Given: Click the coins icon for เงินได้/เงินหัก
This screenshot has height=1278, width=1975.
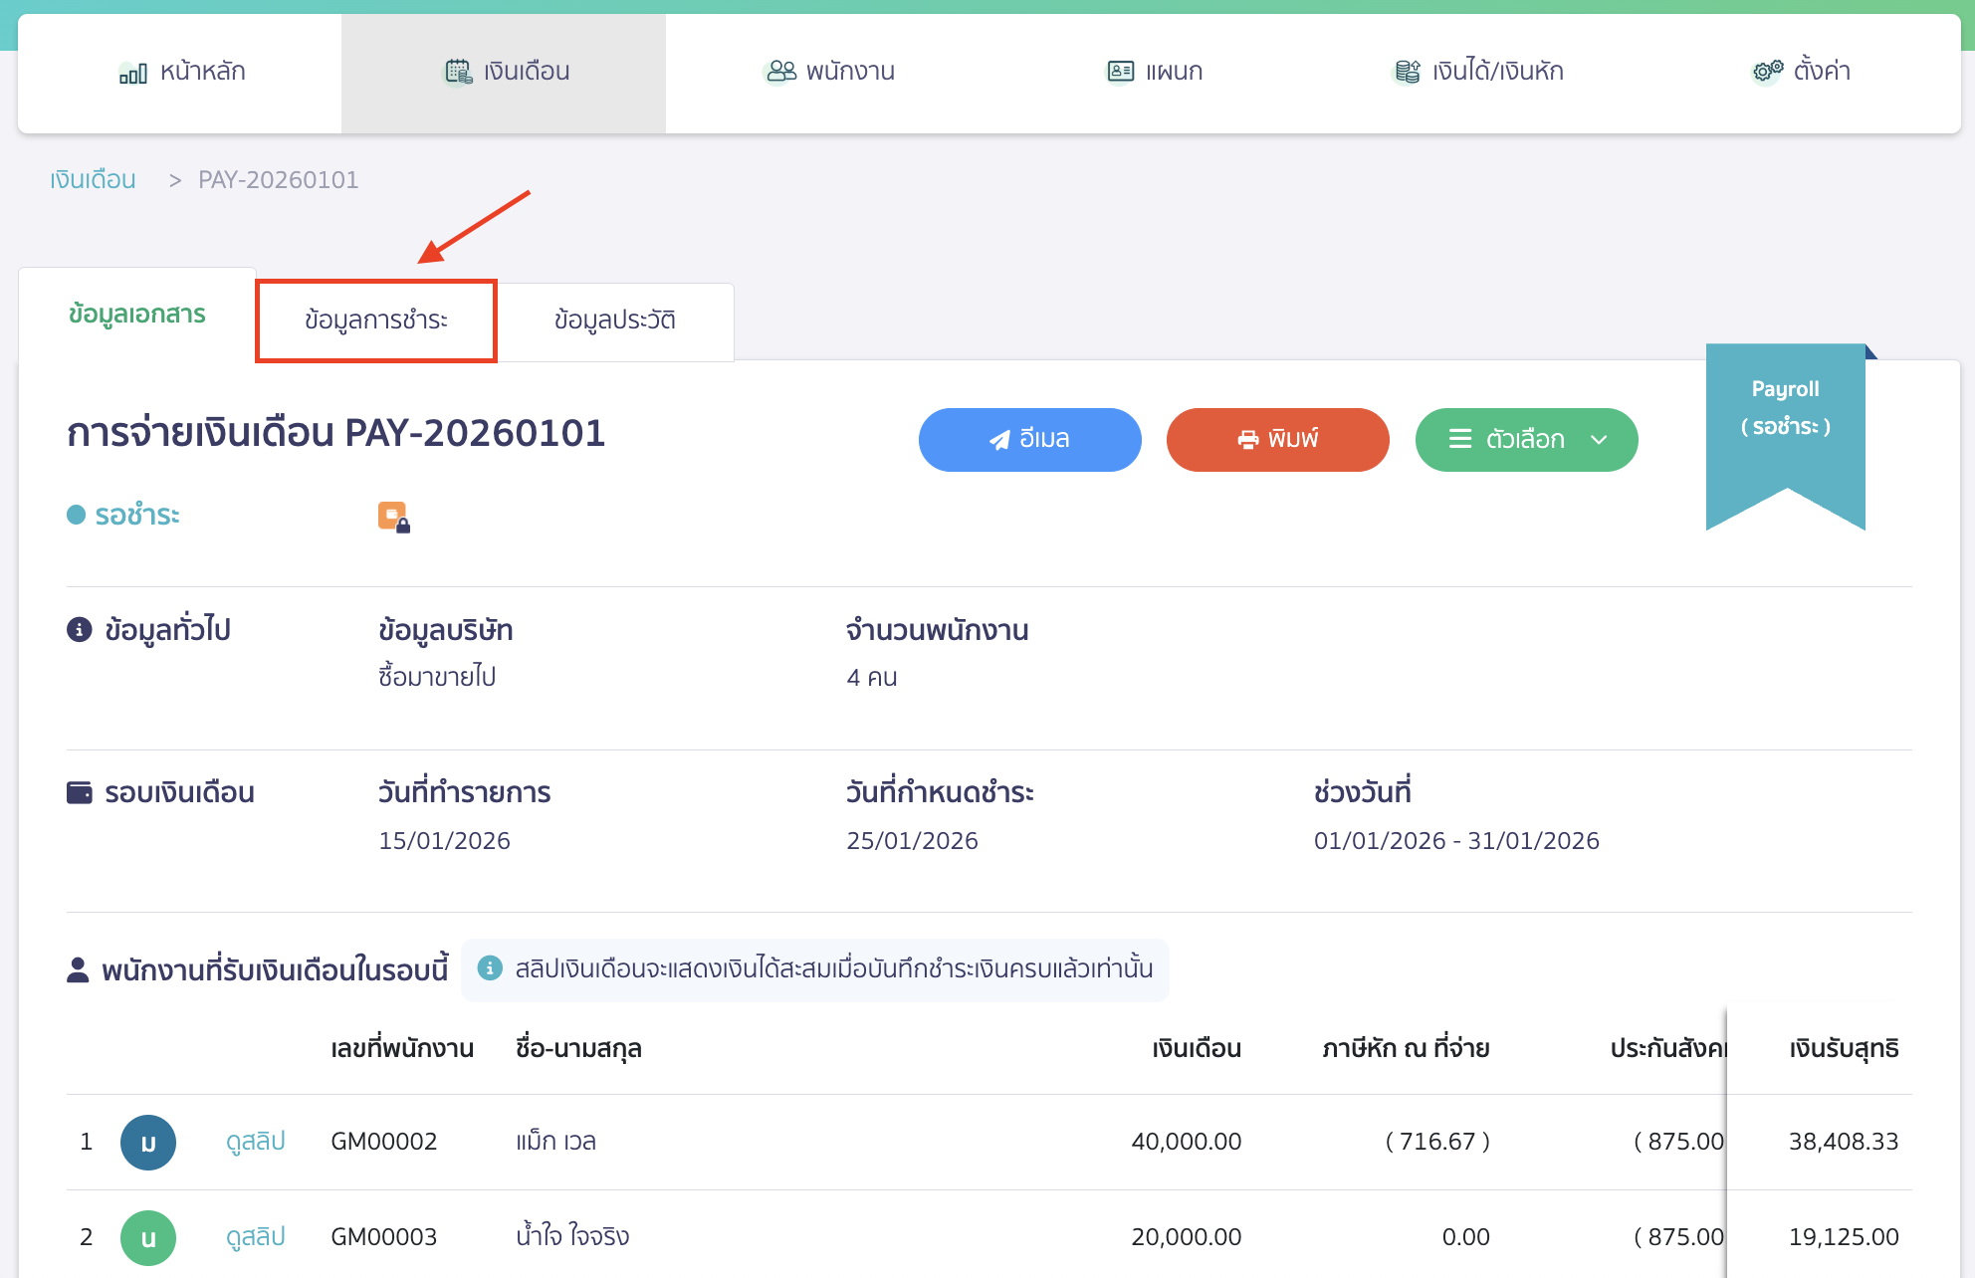Looking at the screenshot, I should [x=1405, y=71].
